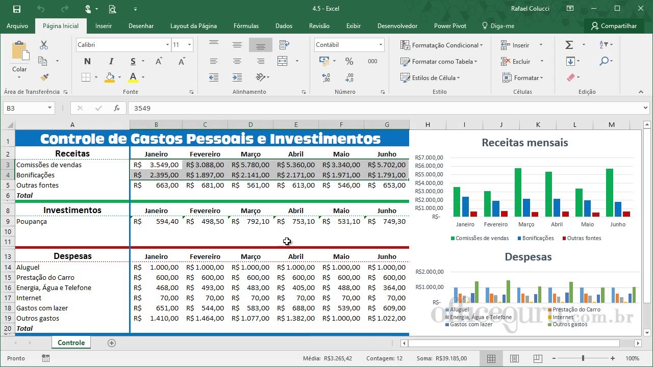This screenshot has height=367, width=653.
Task: Click the Borders icon
Action: (x=86, y=77)
